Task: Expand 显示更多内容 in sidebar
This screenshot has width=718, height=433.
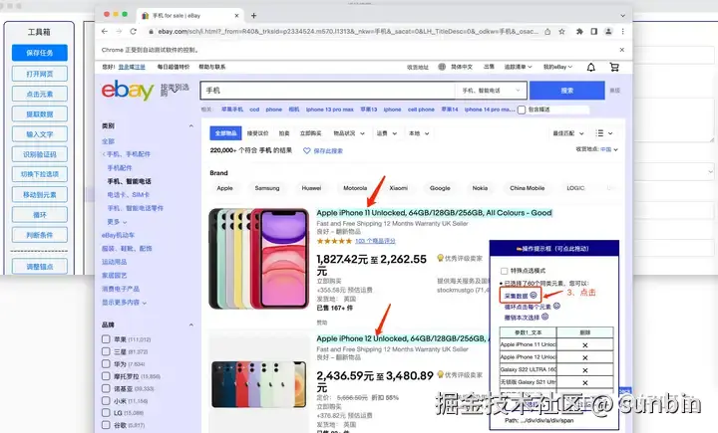Action: pos(124,303)
